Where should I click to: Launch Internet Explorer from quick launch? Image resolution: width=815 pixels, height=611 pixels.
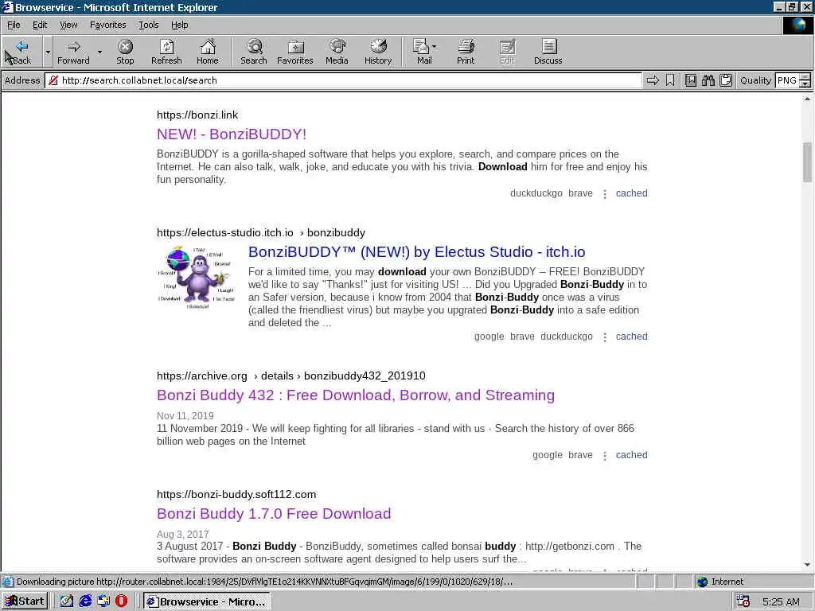point(84,601)
